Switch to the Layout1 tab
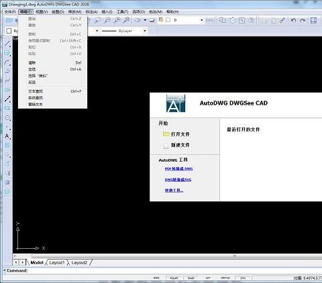This screenshot has height=283, width=322. coord(57,262)
